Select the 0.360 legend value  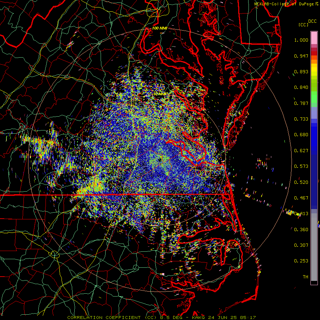point(301,230)
